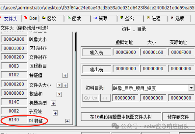Click the 映像大小 value field 000CA000
The width and height of the screenshot is (195, 134).
[x=14, y=39]
